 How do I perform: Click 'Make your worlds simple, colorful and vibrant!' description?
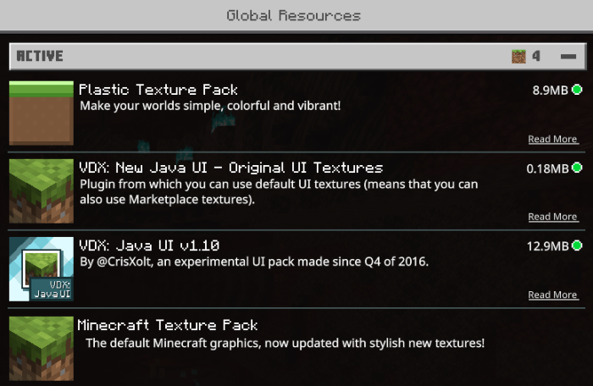(210, 106)
